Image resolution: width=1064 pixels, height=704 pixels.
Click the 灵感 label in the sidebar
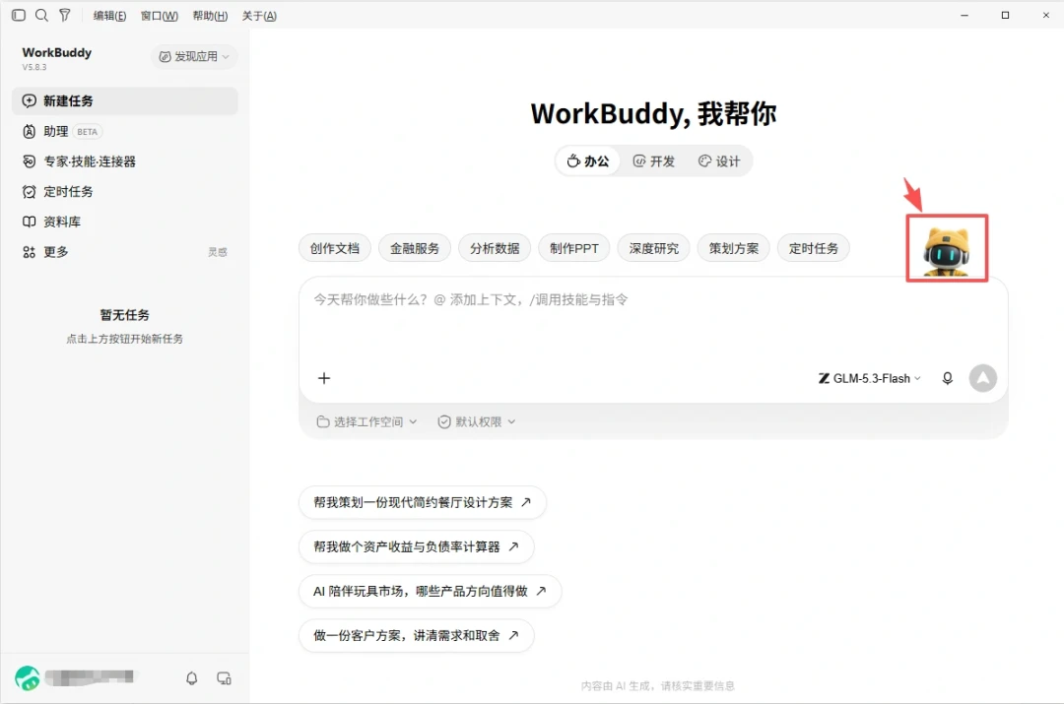(x=217, y=252)
